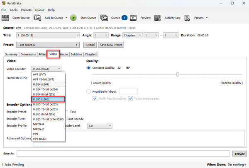The height and width of the screenshot is (168, 249).
Task: Switch to the Chapters tab
Action: tap(90, 54)
